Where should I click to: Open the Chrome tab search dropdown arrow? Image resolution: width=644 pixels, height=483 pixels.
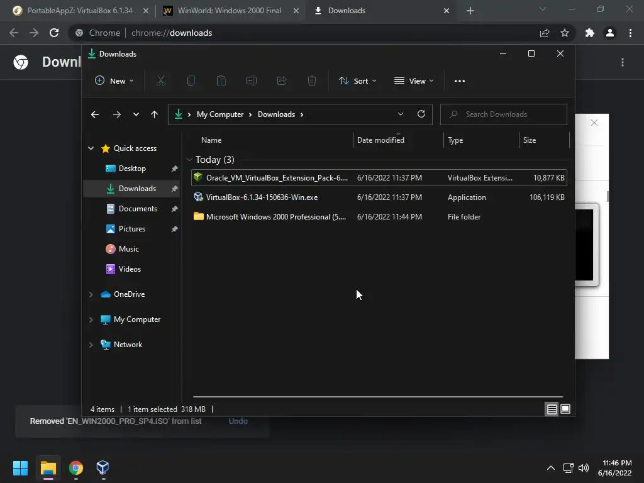pyautogui.click(x=543, y=9)
